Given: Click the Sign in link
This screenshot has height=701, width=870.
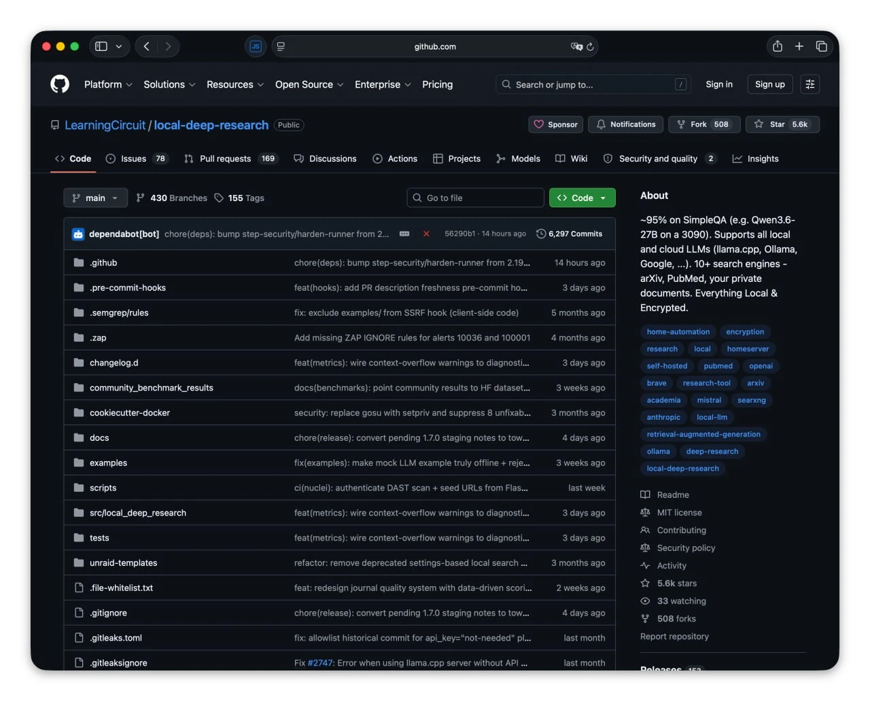Looking at the screenshot, I should click(x=719, y=84).
